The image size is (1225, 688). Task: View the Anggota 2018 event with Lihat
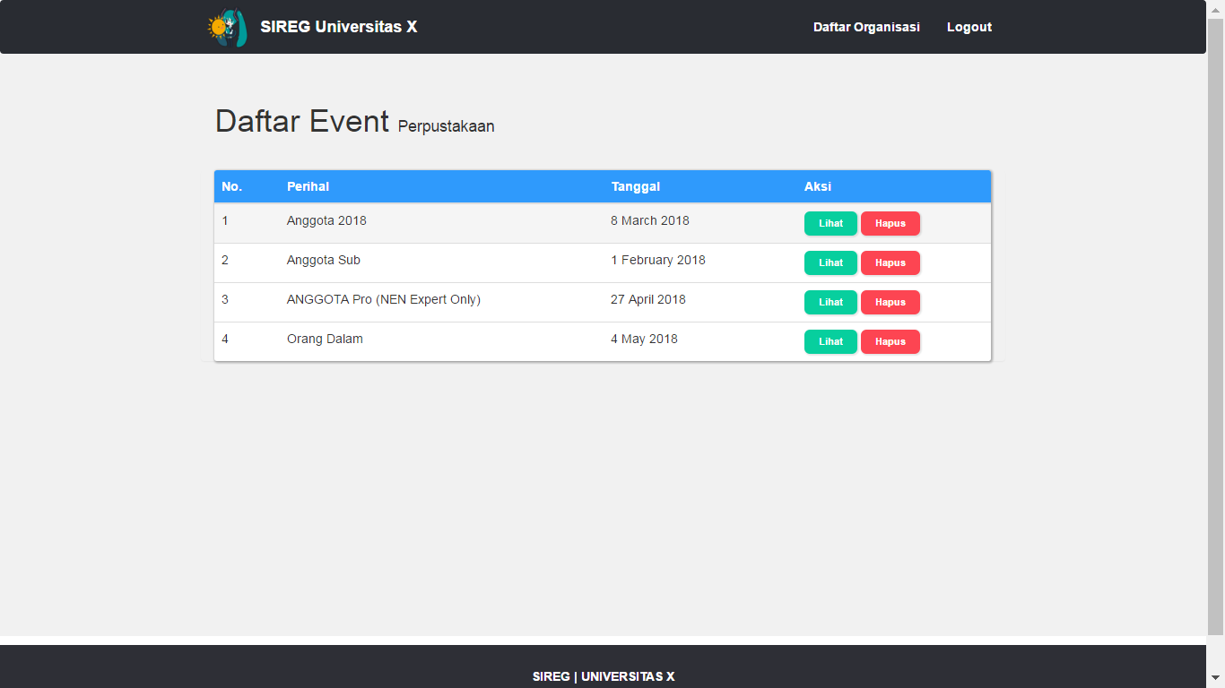pos(830,223)
